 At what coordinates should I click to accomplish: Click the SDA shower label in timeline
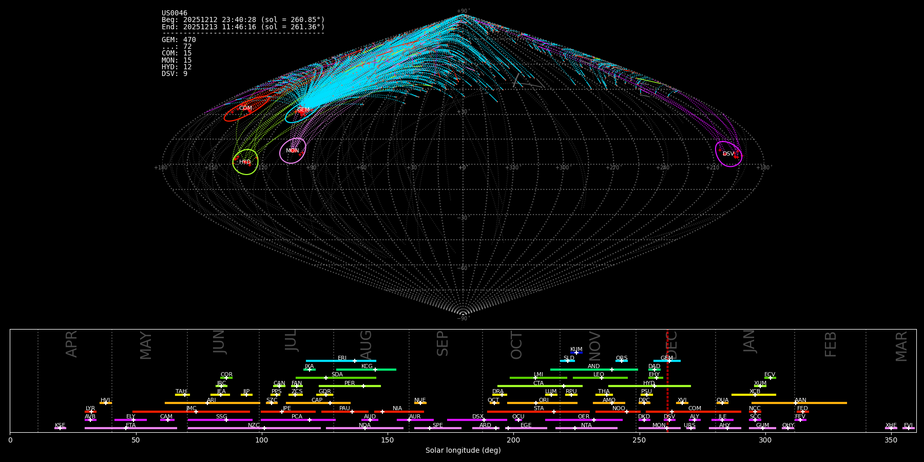(x=337, y=375)
